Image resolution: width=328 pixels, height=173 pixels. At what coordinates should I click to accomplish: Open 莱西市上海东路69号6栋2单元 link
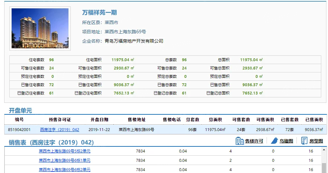[65, 170]
